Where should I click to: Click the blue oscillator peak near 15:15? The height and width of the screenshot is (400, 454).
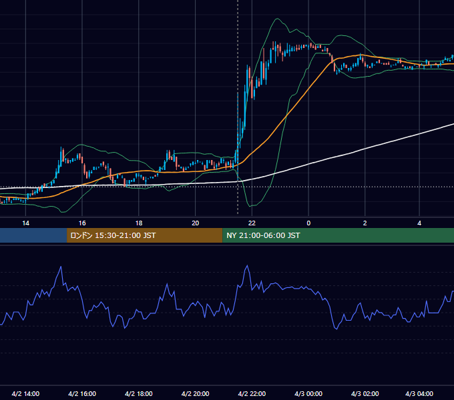click(61, 267)
